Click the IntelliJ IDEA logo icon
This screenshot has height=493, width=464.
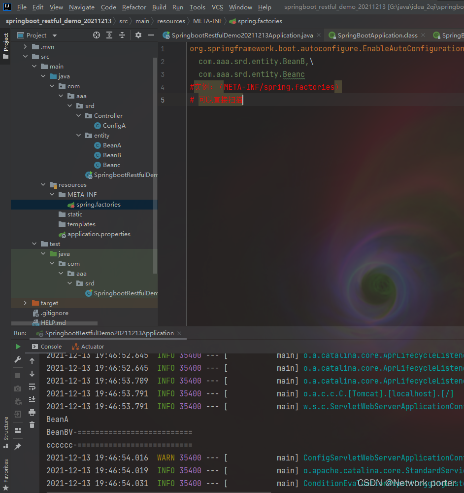click(x=7, y=6)
